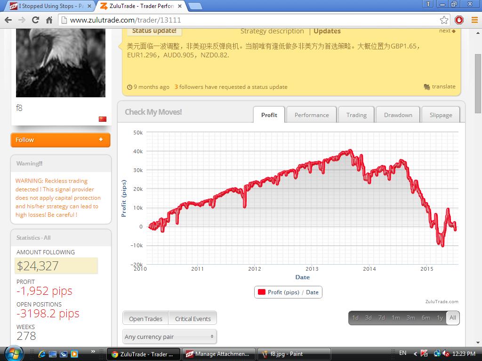Click the page vertical scrollbar thumb
The height and width of the screenshot is (361, 482).
tap(478, 84)
